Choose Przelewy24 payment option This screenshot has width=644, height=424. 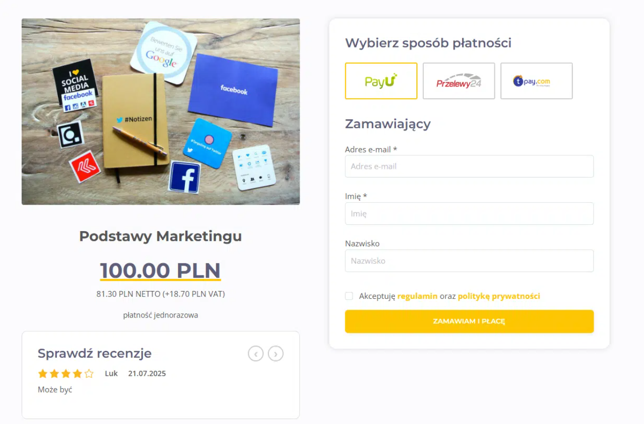coord(459,81)
